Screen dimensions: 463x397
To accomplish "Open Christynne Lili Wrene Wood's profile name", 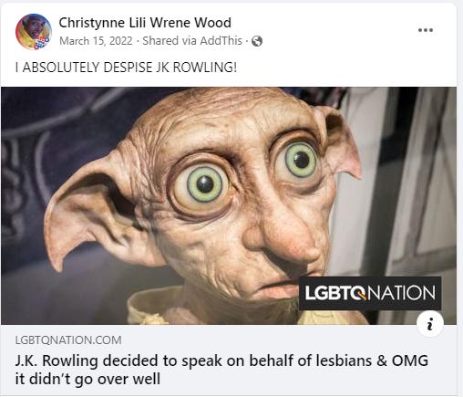I will pyautogui.click(x=145, y=23).
